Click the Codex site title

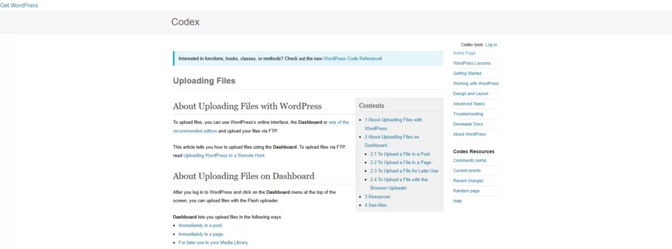point(185,22)
